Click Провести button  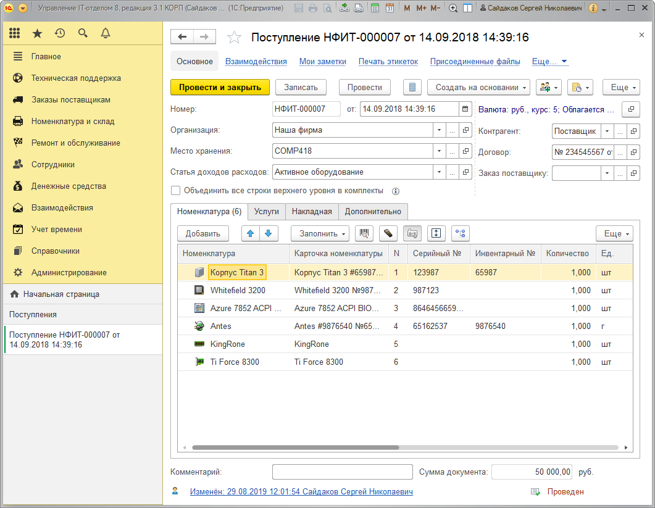[365, 87]
